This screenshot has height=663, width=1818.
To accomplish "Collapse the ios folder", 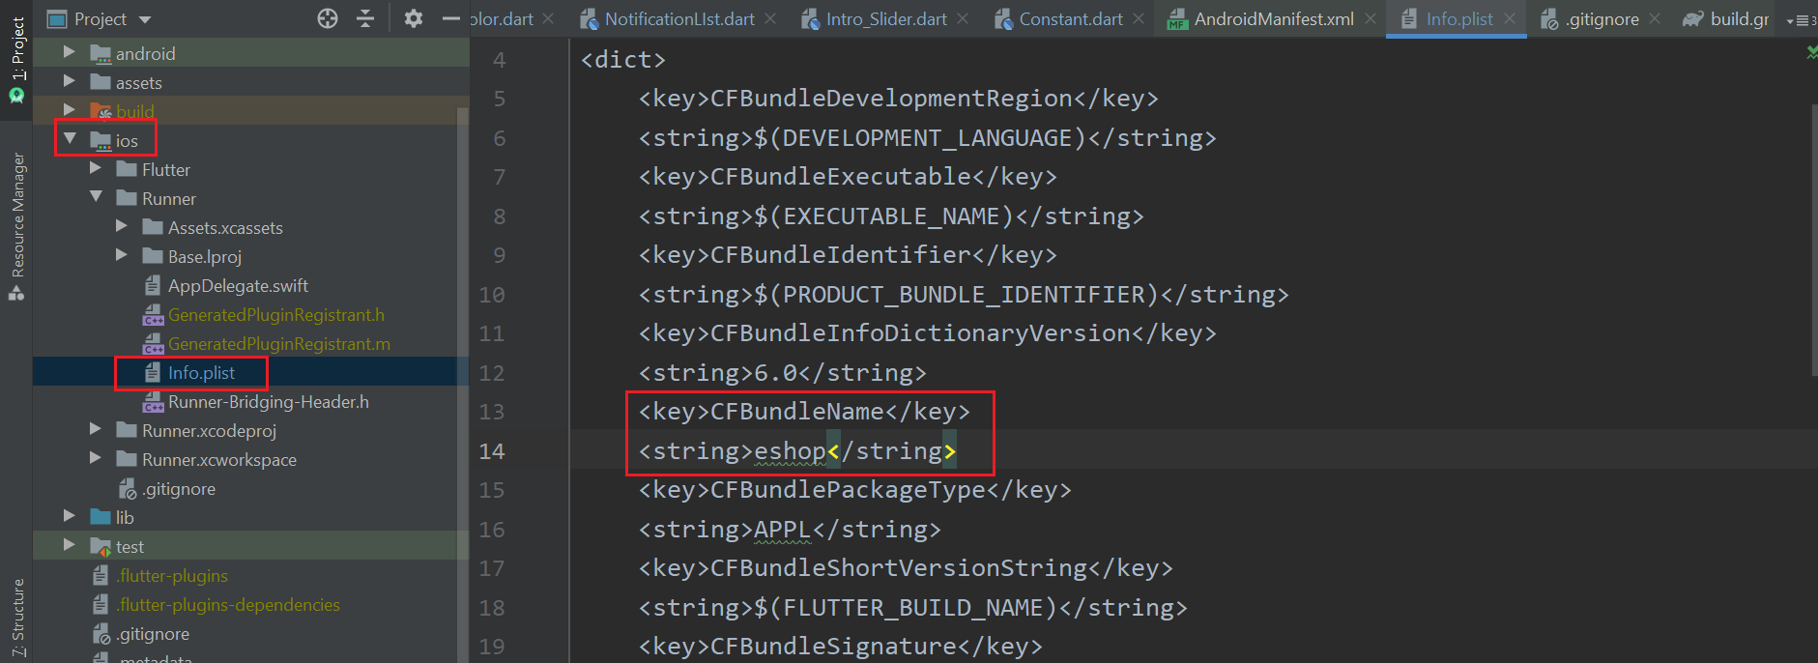I will (70, 139).
